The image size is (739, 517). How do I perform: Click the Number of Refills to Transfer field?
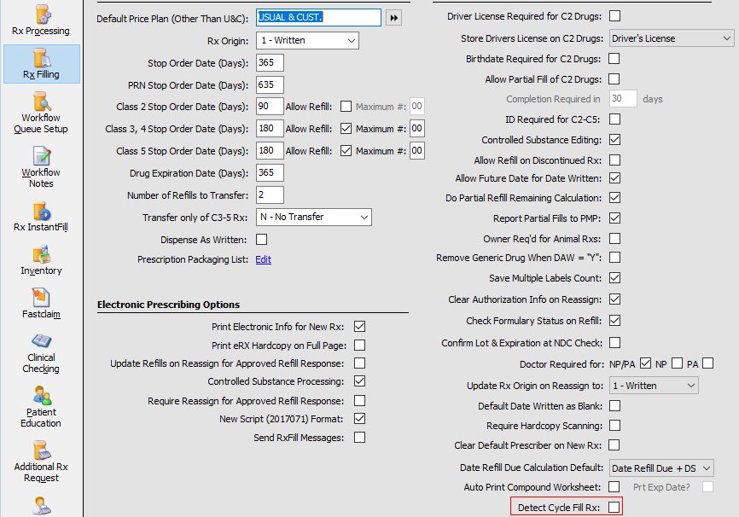(x=270, y=195)
